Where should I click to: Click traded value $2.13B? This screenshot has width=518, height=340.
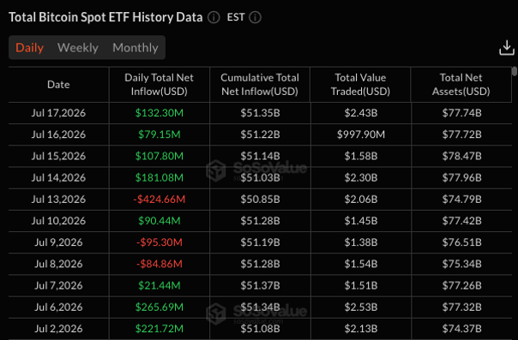click(361, 329)
